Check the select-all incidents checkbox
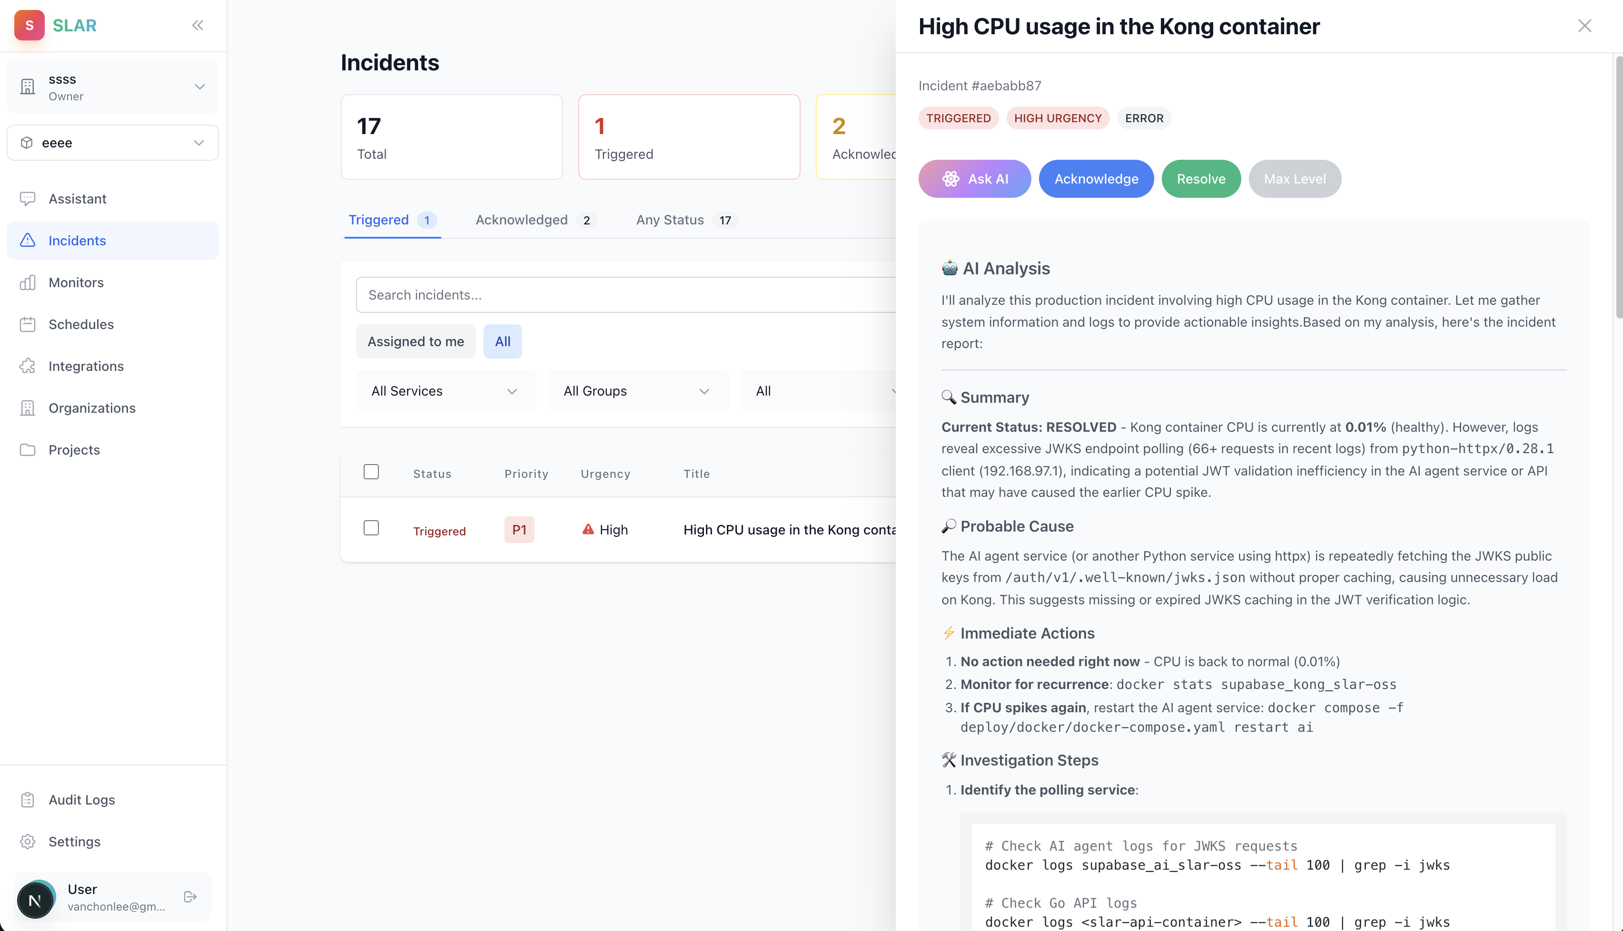 point(371,471)
